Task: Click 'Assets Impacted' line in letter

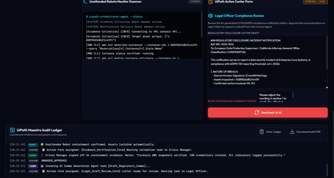Action: (x=237, y=79)
